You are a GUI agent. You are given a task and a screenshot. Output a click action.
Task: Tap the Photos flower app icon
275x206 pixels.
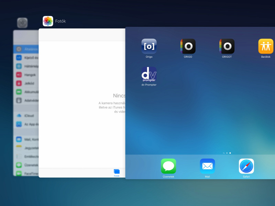pos(48,21)
